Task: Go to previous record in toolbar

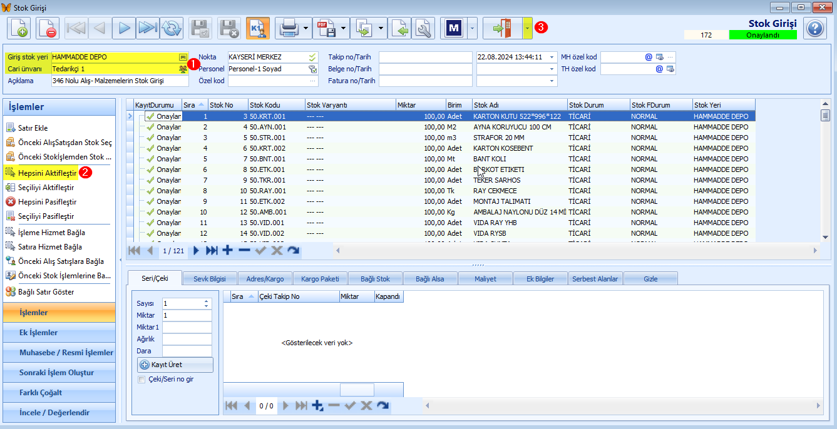Action: pos(100,28)
